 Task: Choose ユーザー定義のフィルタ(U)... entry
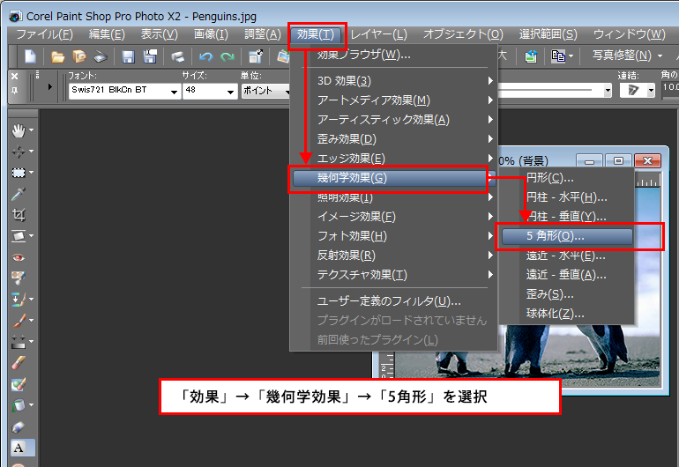pos(393,300)
